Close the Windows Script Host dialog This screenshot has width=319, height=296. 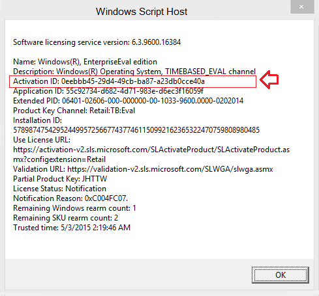click(x=302, y=7)
